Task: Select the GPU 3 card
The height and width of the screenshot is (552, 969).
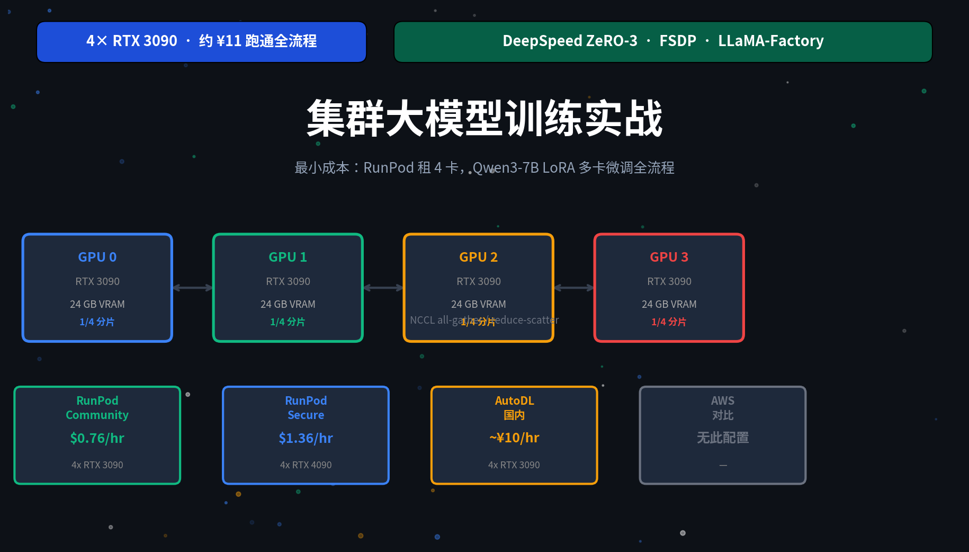Action: (669, 288)
